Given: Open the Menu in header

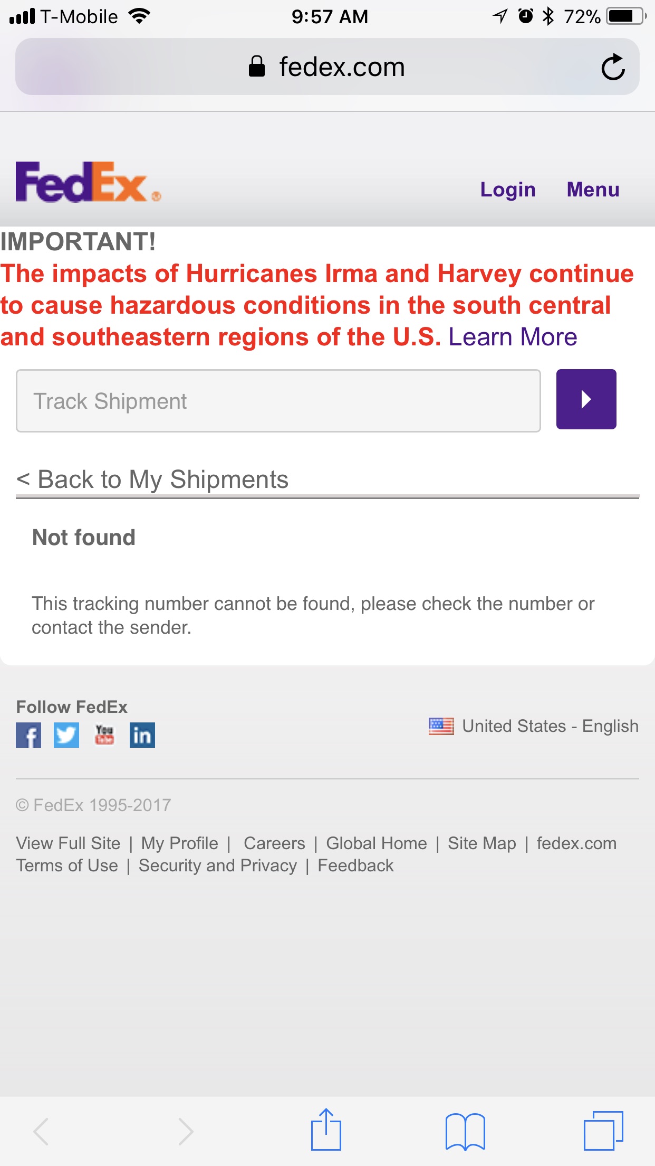Looking at the screenshot, I should coord(593,190).
